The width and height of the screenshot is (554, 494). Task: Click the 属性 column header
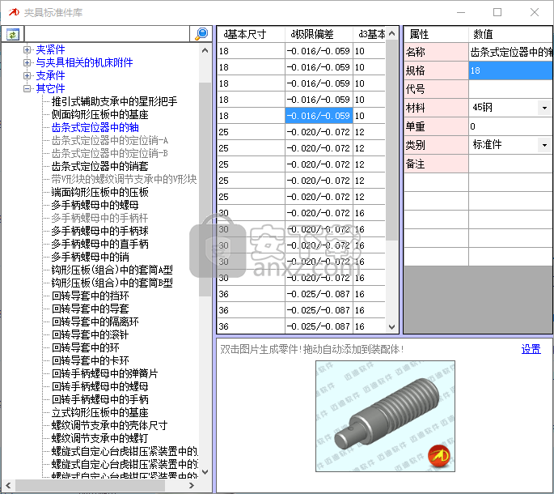(x=436, y=34)
